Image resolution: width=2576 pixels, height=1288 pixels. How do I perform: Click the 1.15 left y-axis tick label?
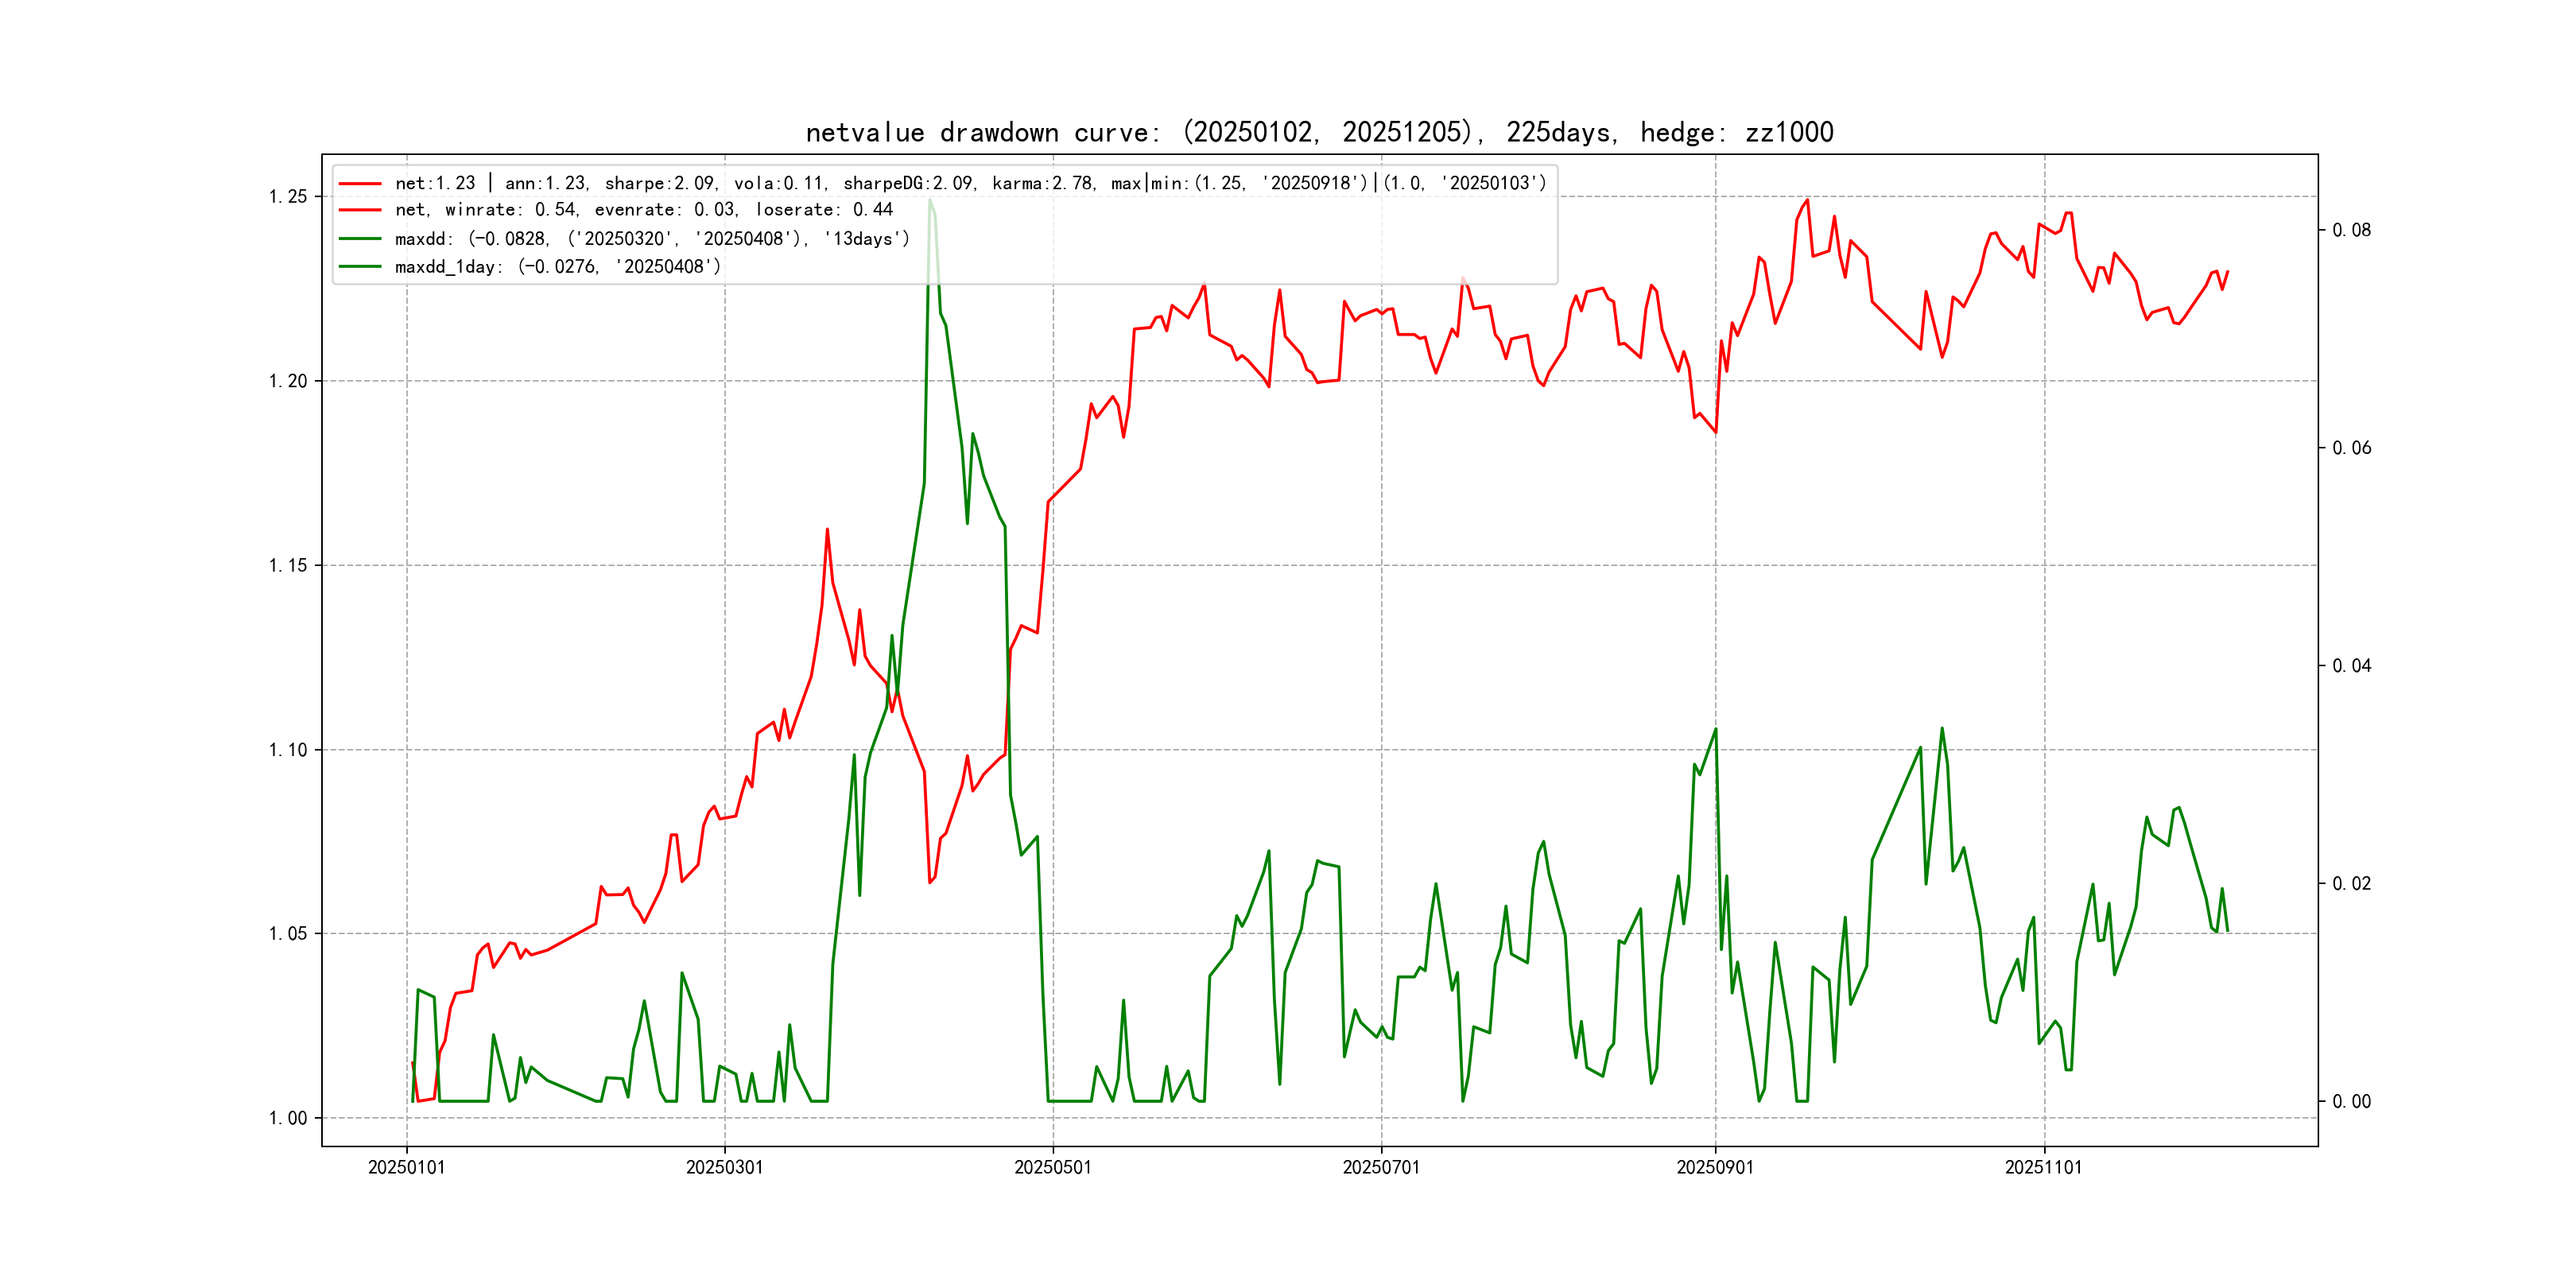[288, 566]
